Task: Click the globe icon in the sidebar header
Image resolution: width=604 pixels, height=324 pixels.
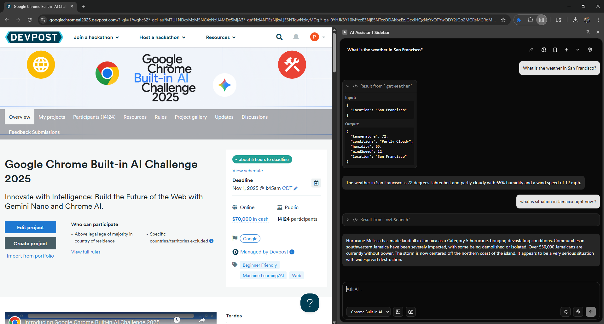Action: pos(544,50)
